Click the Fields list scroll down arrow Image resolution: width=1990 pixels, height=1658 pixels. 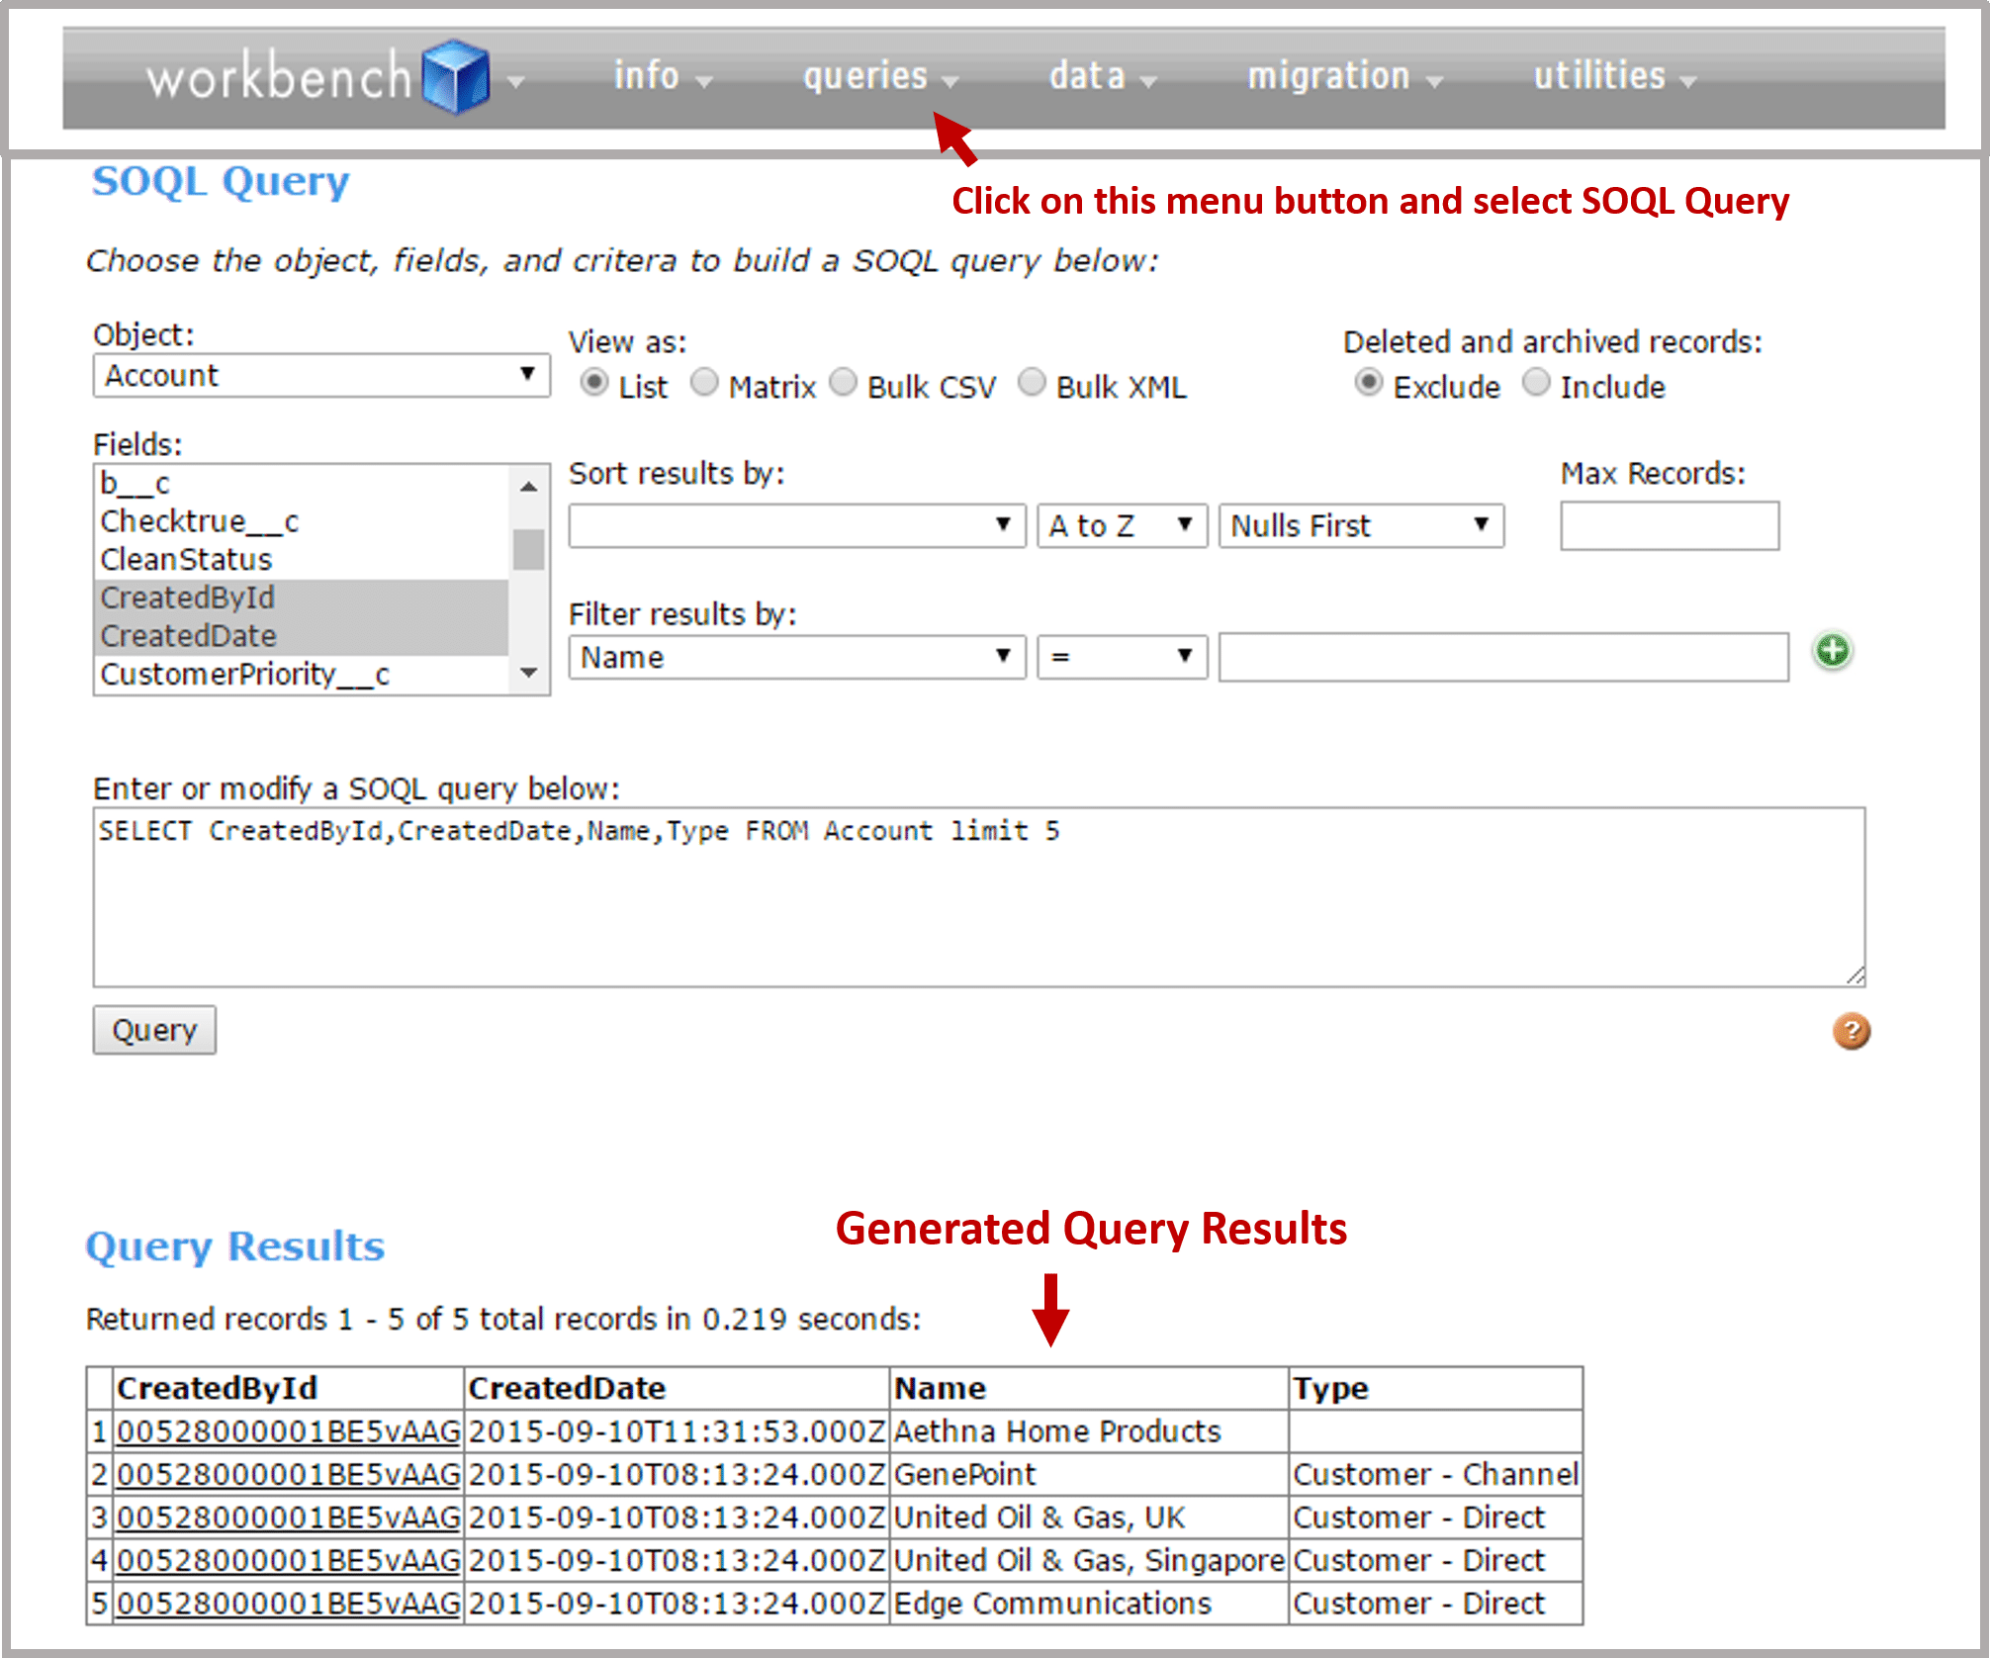(x=529, y=673)
